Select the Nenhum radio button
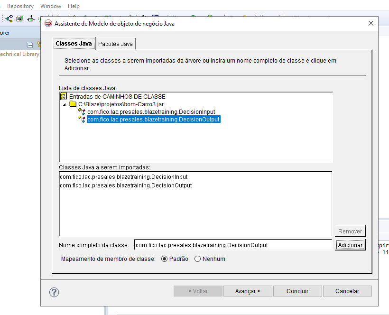 click(197, 259)
